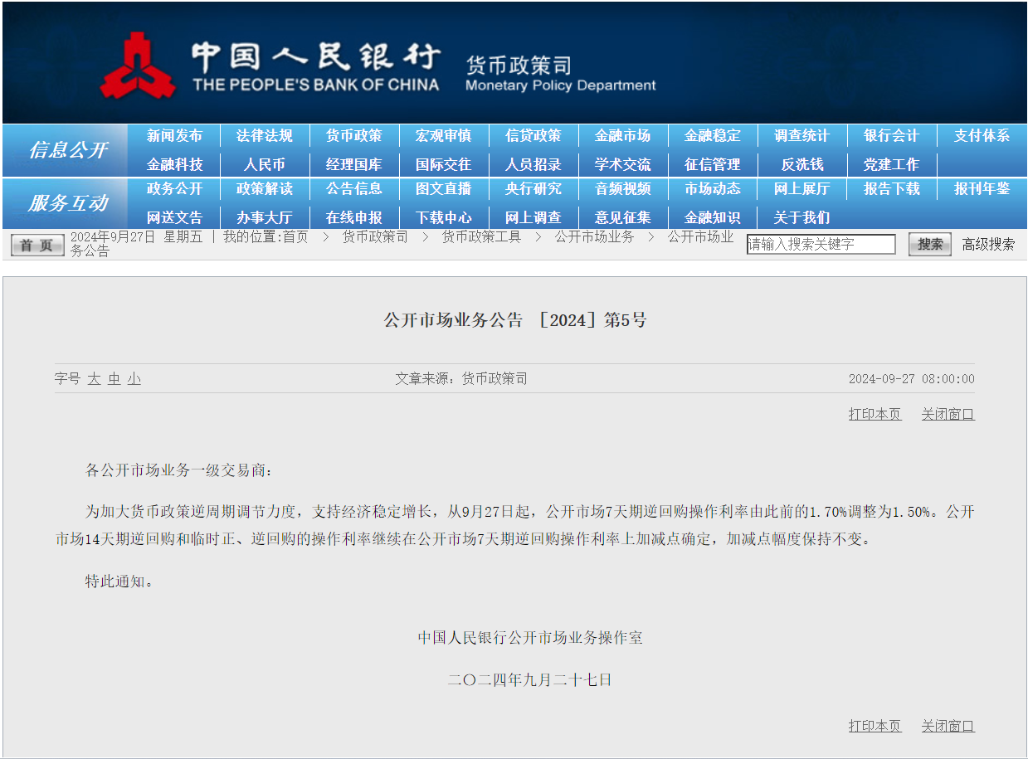The image size is (1028, 759).
Task: Open the 新闻发布 menu item
Action: click(174, 136)
